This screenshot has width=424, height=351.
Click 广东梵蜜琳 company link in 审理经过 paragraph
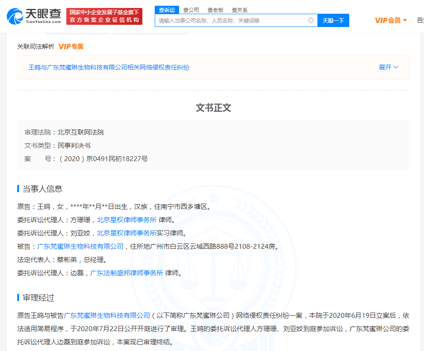point(107,315)
